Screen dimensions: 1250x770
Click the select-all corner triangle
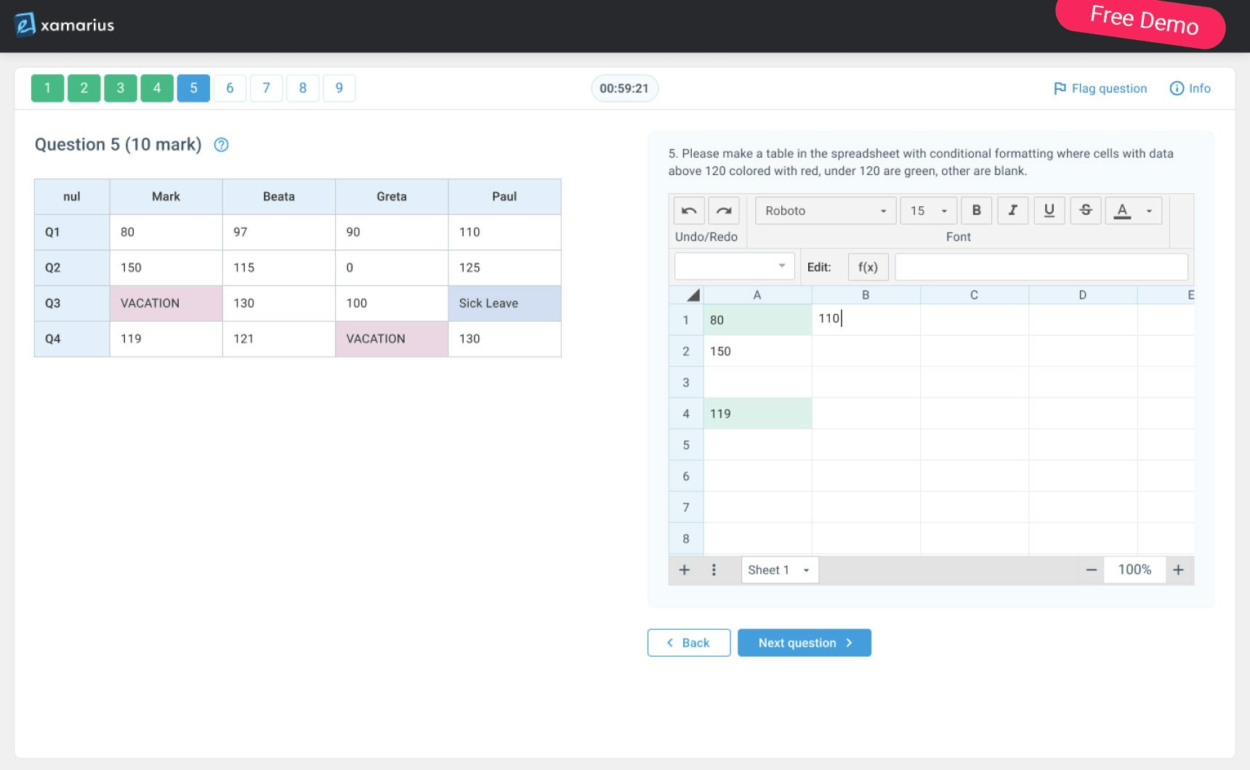click(x=693, y=295)
